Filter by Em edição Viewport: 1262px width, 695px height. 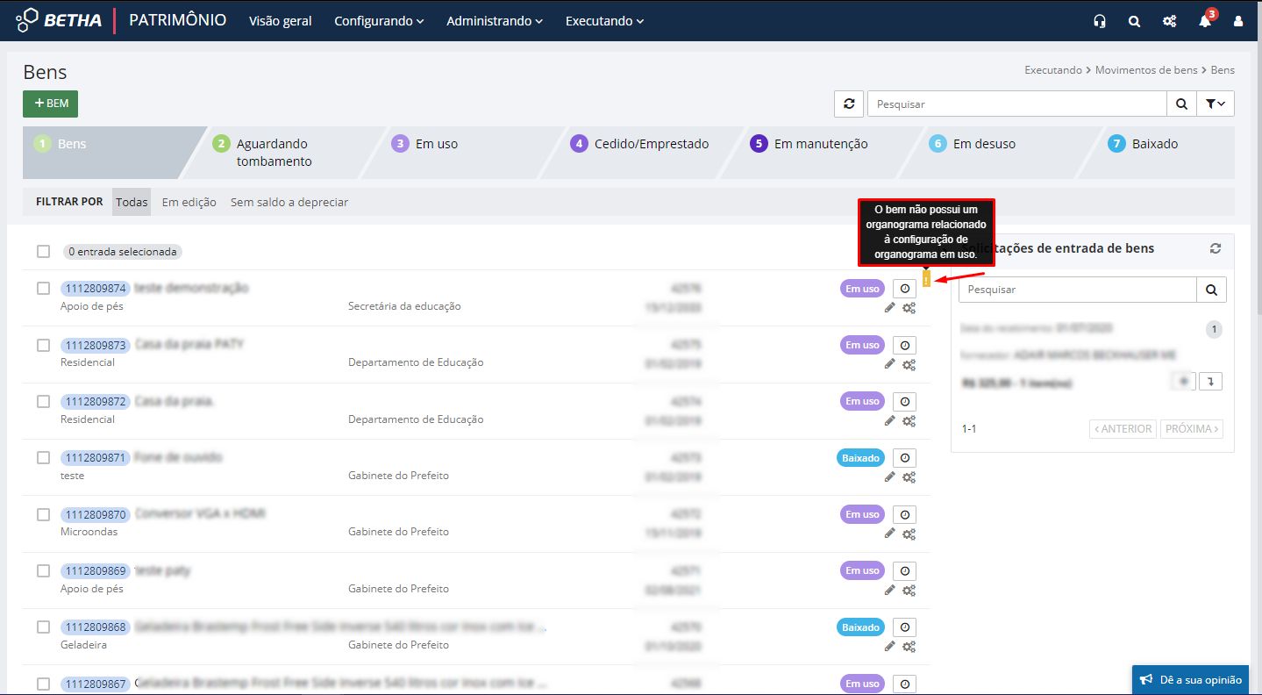click(189, 202)
